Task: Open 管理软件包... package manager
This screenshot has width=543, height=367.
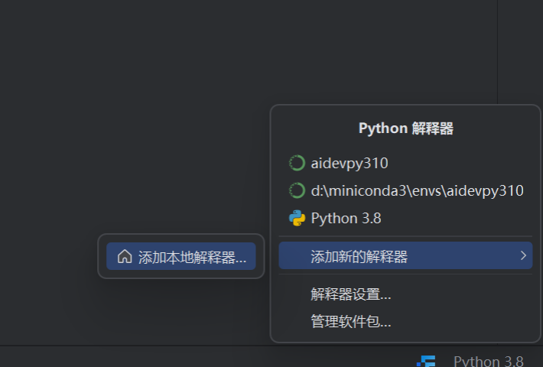Action: (x=405, y=322)
